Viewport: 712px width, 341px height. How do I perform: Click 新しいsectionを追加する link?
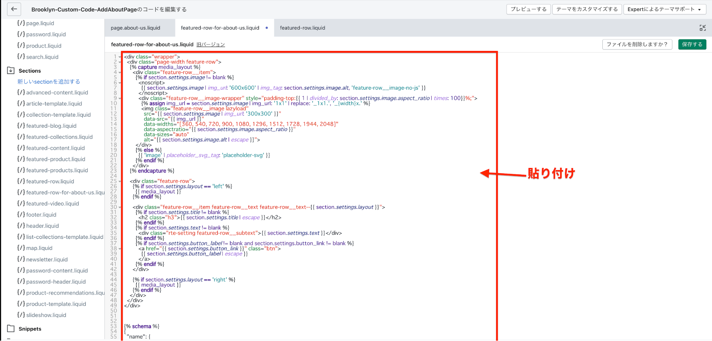pyautogui.click(x=49, y=82)
